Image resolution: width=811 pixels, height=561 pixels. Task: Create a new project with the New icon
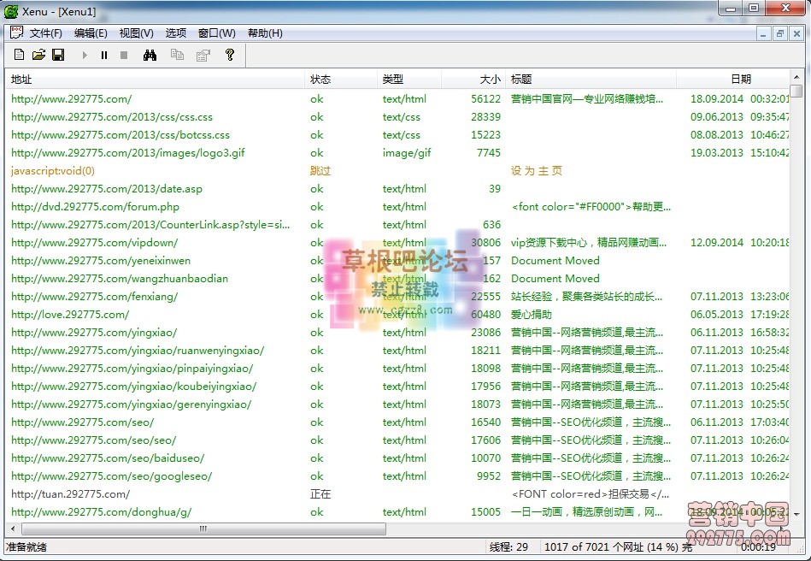pos(19,54)
